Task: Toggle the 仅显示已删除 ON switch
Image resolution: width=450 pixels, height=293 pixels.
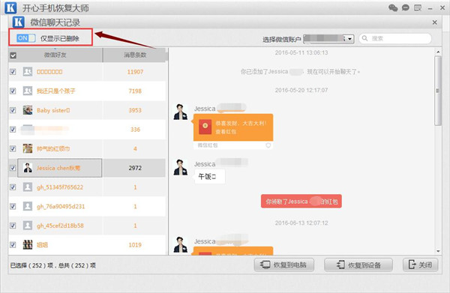Action: (25, 38)
